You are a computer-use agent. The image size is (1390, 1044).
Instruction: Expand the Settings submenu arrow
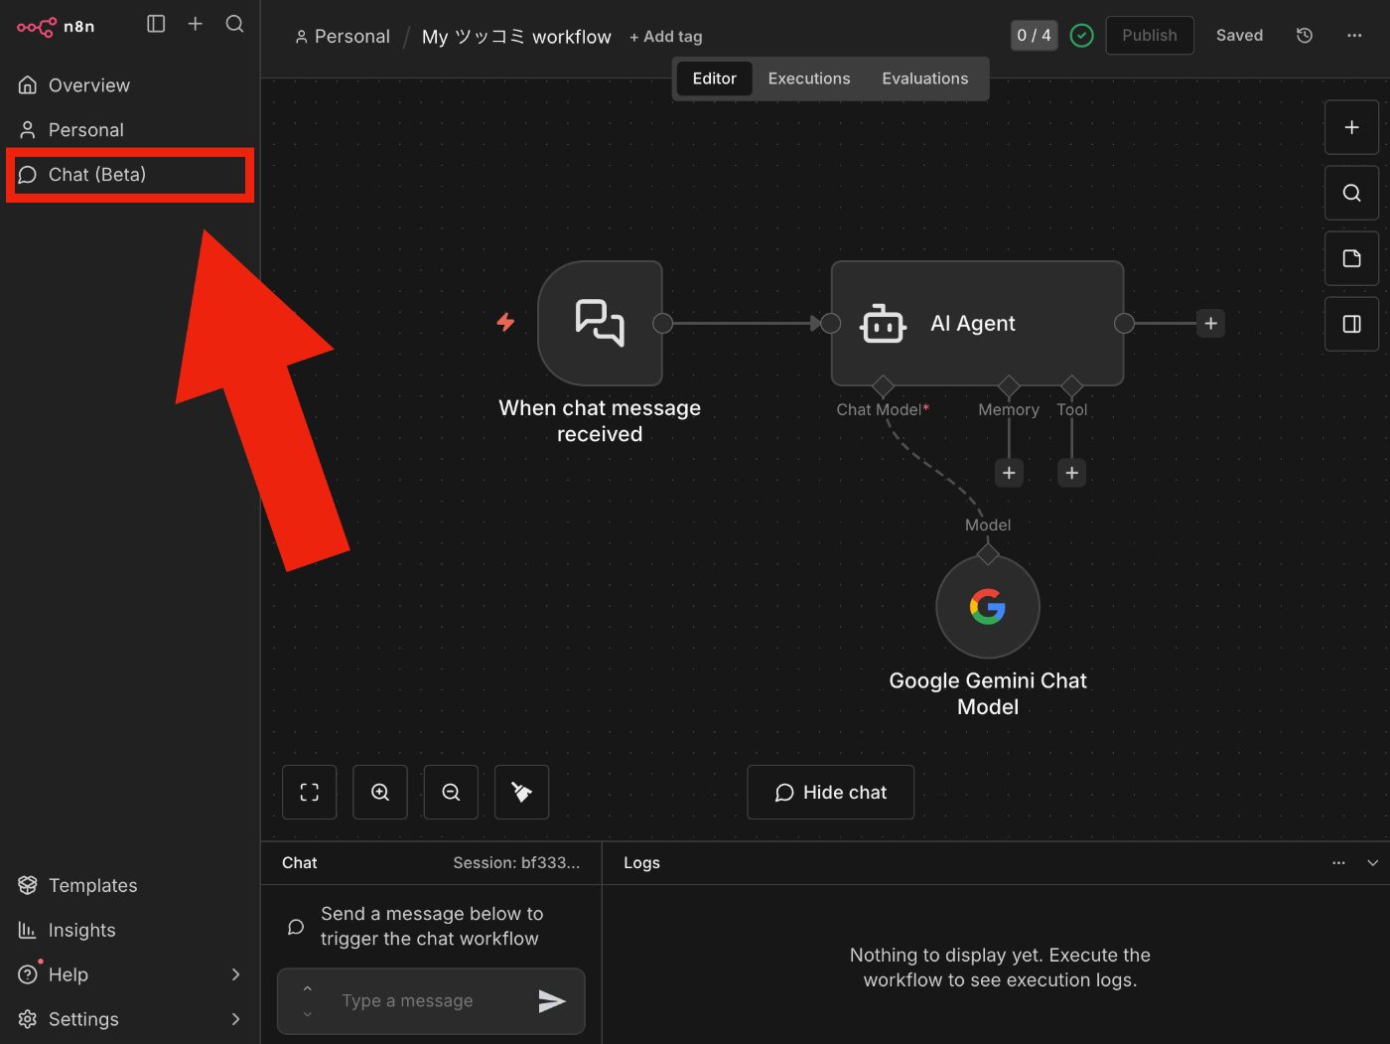(235, 1019)
